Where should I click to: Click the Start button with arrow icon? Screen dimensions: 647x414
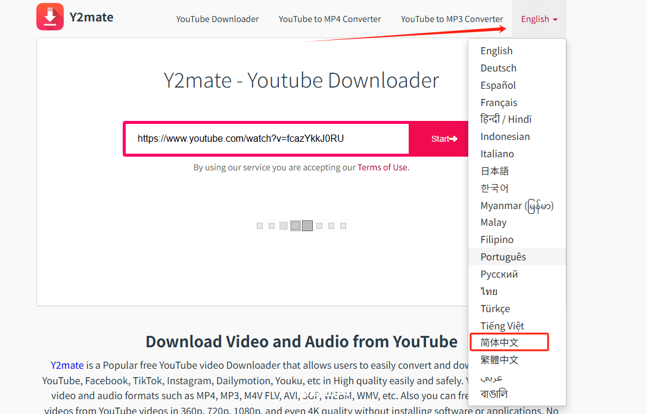[444, 138]
